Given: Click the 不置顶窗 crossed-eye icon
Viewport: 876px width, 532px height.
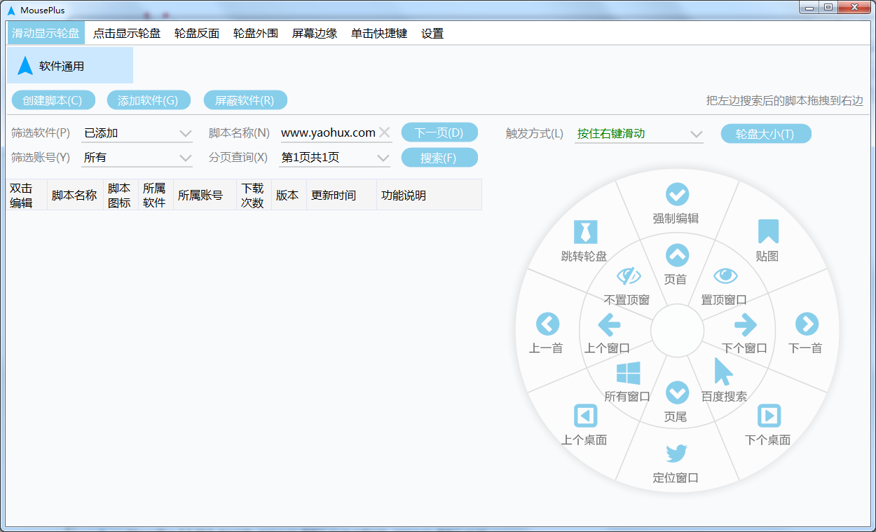Looking at the screenshot, I should click(628, 275).
